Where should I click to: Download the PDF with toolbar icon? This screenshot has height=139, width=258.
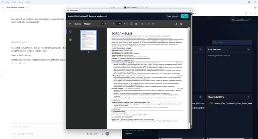point(176,24)
